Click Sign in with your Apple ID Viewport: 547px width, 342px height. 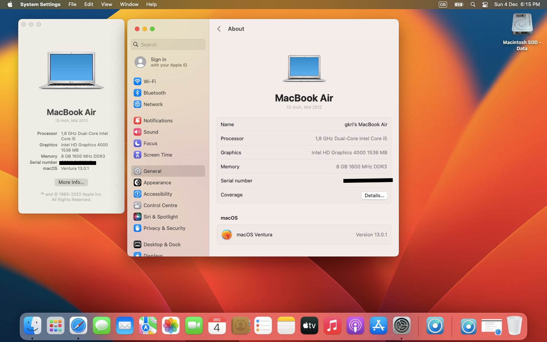coord(168,62)
